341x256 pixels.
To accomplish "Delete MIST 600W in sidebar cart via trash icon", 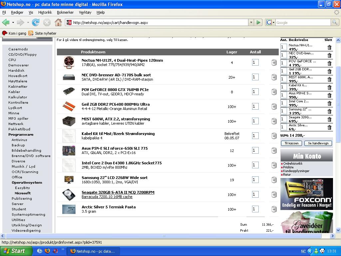I will coord(329,79).
